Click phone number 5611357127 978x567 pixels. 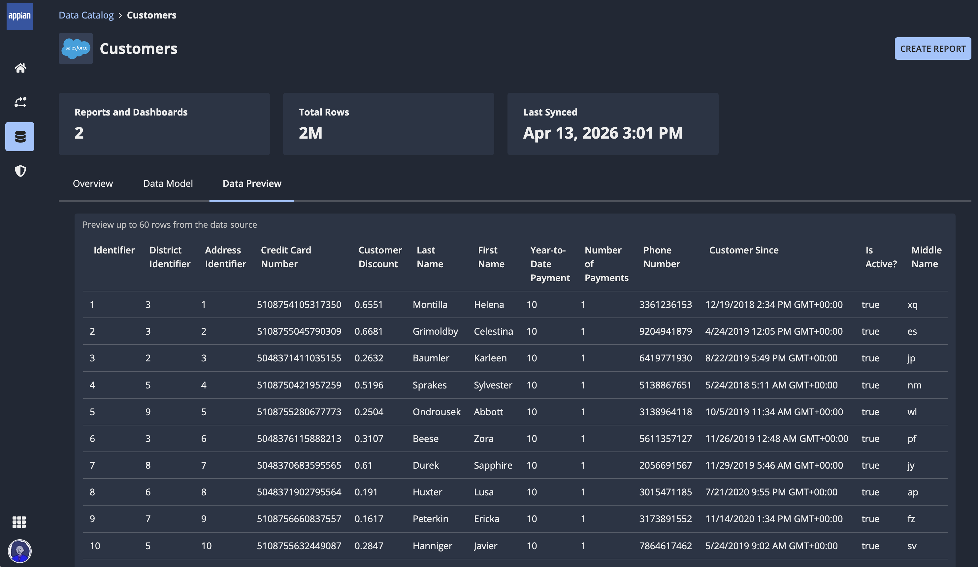coord(666,439)
